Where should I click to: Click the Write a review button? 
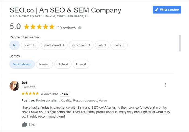point(167,10)
